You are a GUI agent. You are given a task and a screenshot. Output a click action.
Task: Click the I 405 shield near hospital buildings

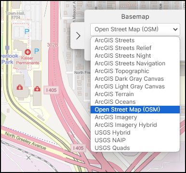coord(51,90)
